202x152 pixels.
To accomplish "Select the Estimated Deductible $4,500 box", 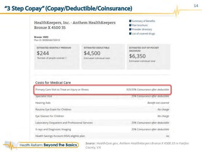I will point(103,57).
